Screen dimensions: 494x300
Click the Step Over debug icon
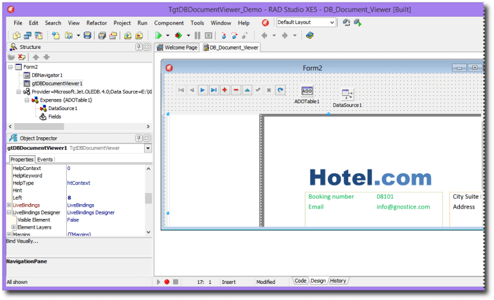click(234, 36)
